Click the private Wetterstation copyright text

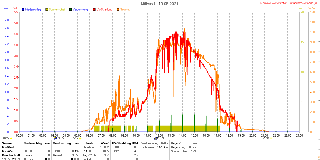tap(289, 3)
